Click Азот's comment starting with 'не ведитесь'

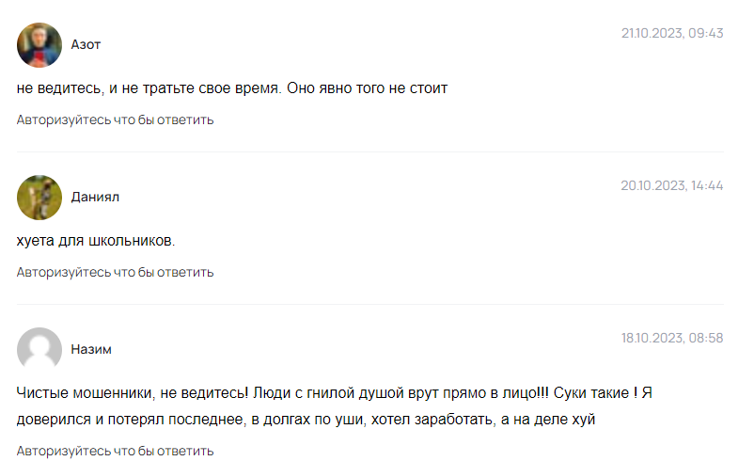pos(232,88)
